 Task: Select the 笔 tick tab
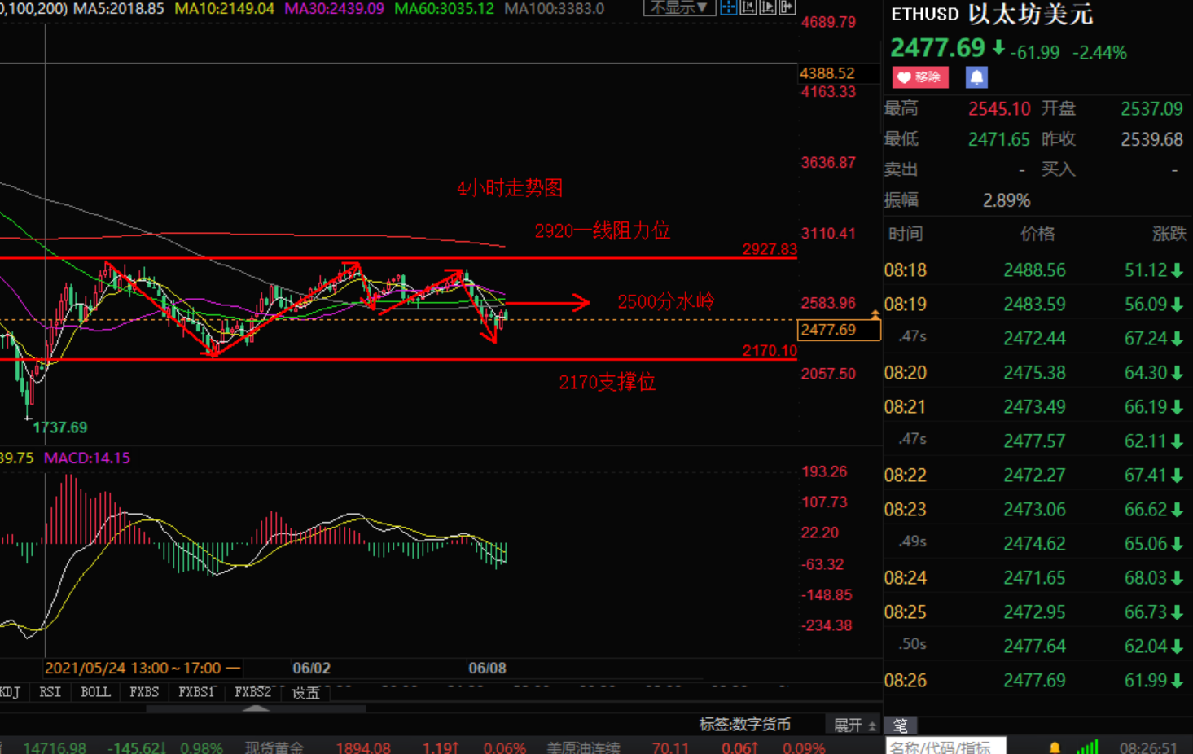pyautogui.click(x=901, y=725)
